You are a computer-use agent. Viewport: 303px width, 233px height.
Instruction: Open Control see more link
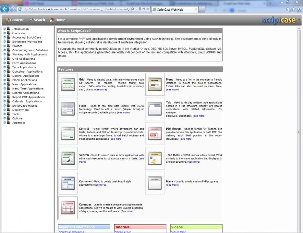coord(116,139)
